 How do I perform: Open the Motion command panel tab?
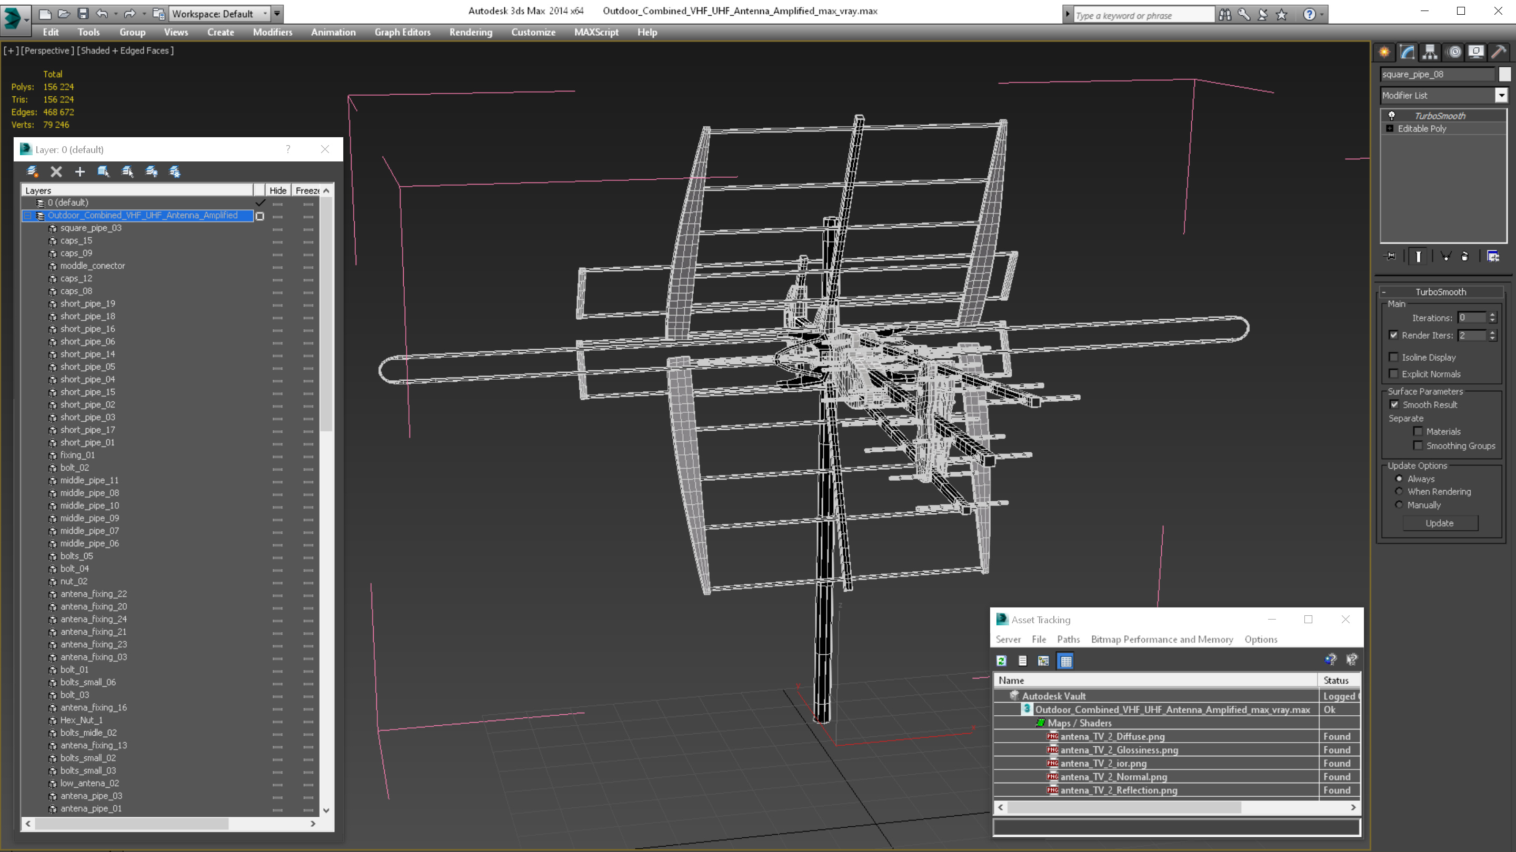click(1453, 53)
